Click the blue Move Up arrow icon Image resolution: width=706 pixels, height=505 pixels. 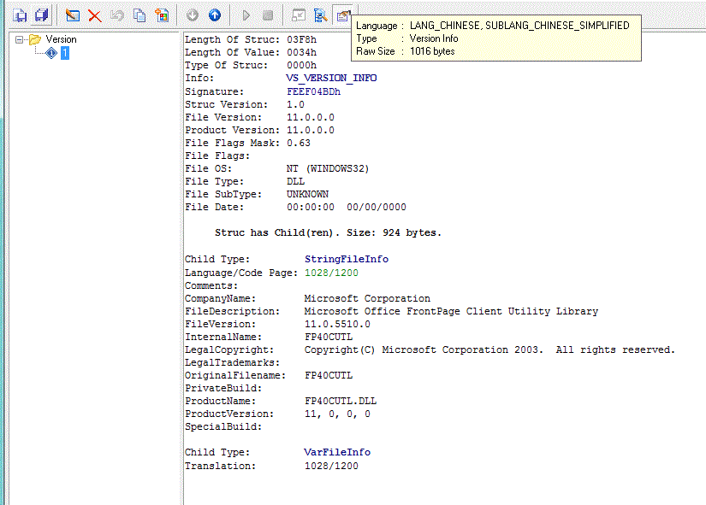pyautogui.click(x=215, y=15)
